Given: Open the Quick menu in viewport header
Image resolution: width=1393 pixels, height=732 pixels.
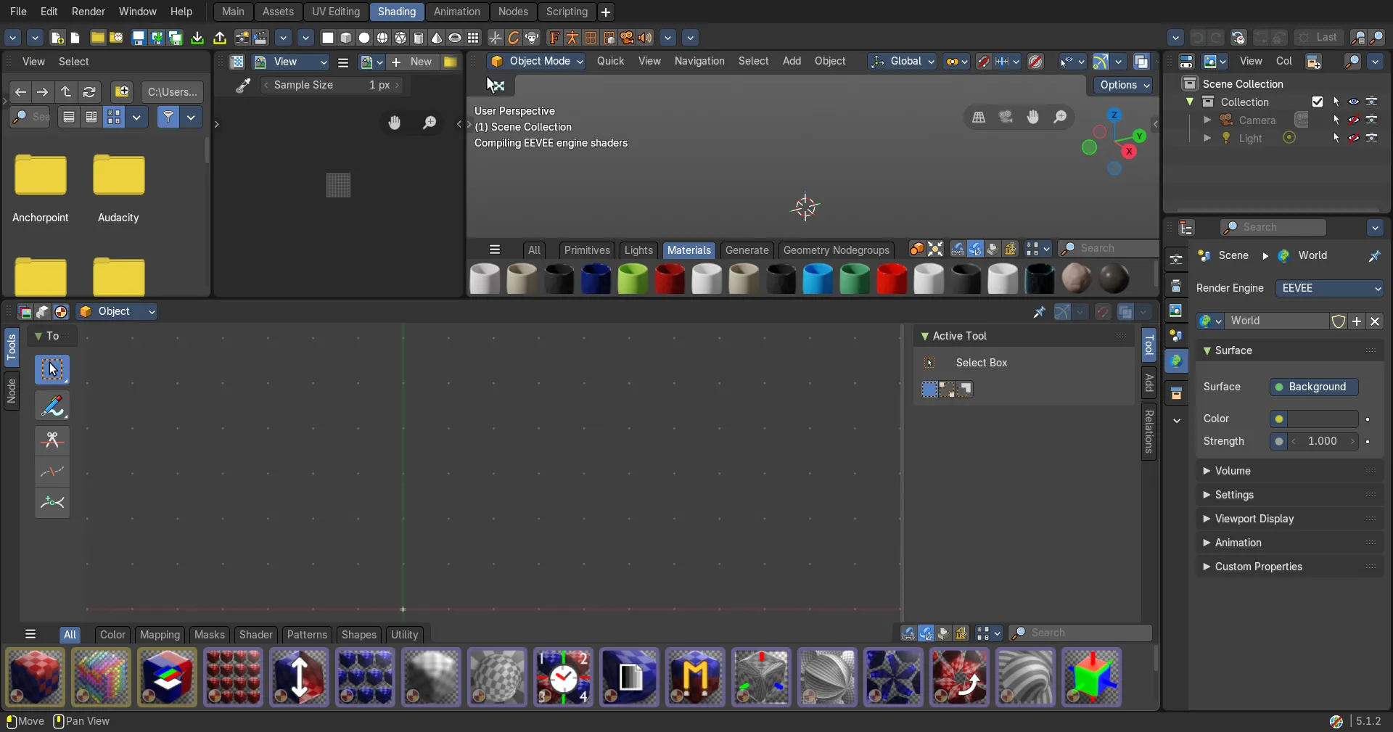Looking at the screenshot, I should [x=610, y=61].
